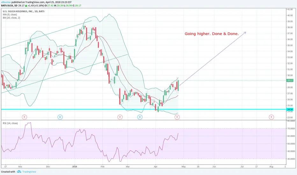Image resolution: width=297 pixels, height=175 pixels.
Task: Click the dividend D marker in mid-December
Action: click(x=60, y=117)
